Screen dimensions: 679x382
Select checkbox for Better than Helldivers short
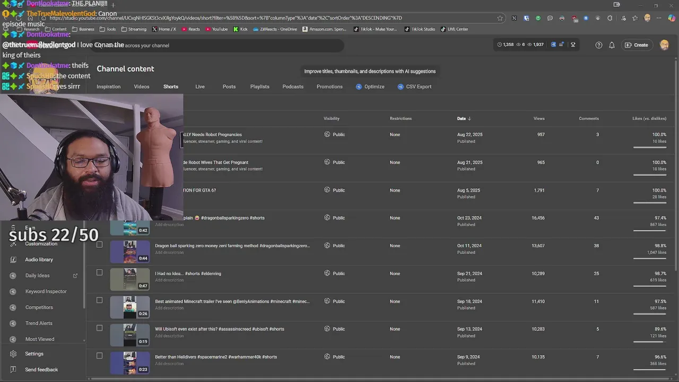pyautogui.click(x=99, y=356)
